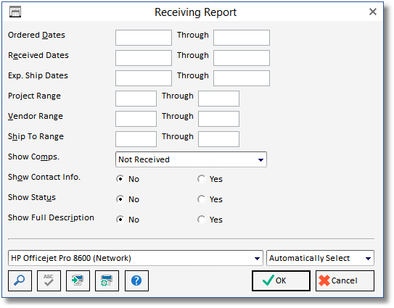The height and width of the screenshot is (308, 394).
Task: Select Yes for Show Full Description
Action: click(201, 220)
